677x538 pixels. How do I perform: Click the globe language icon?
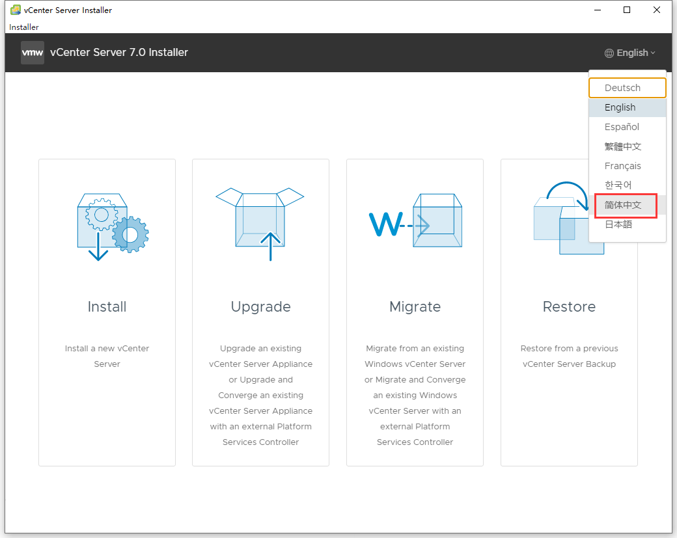[609, 53]
